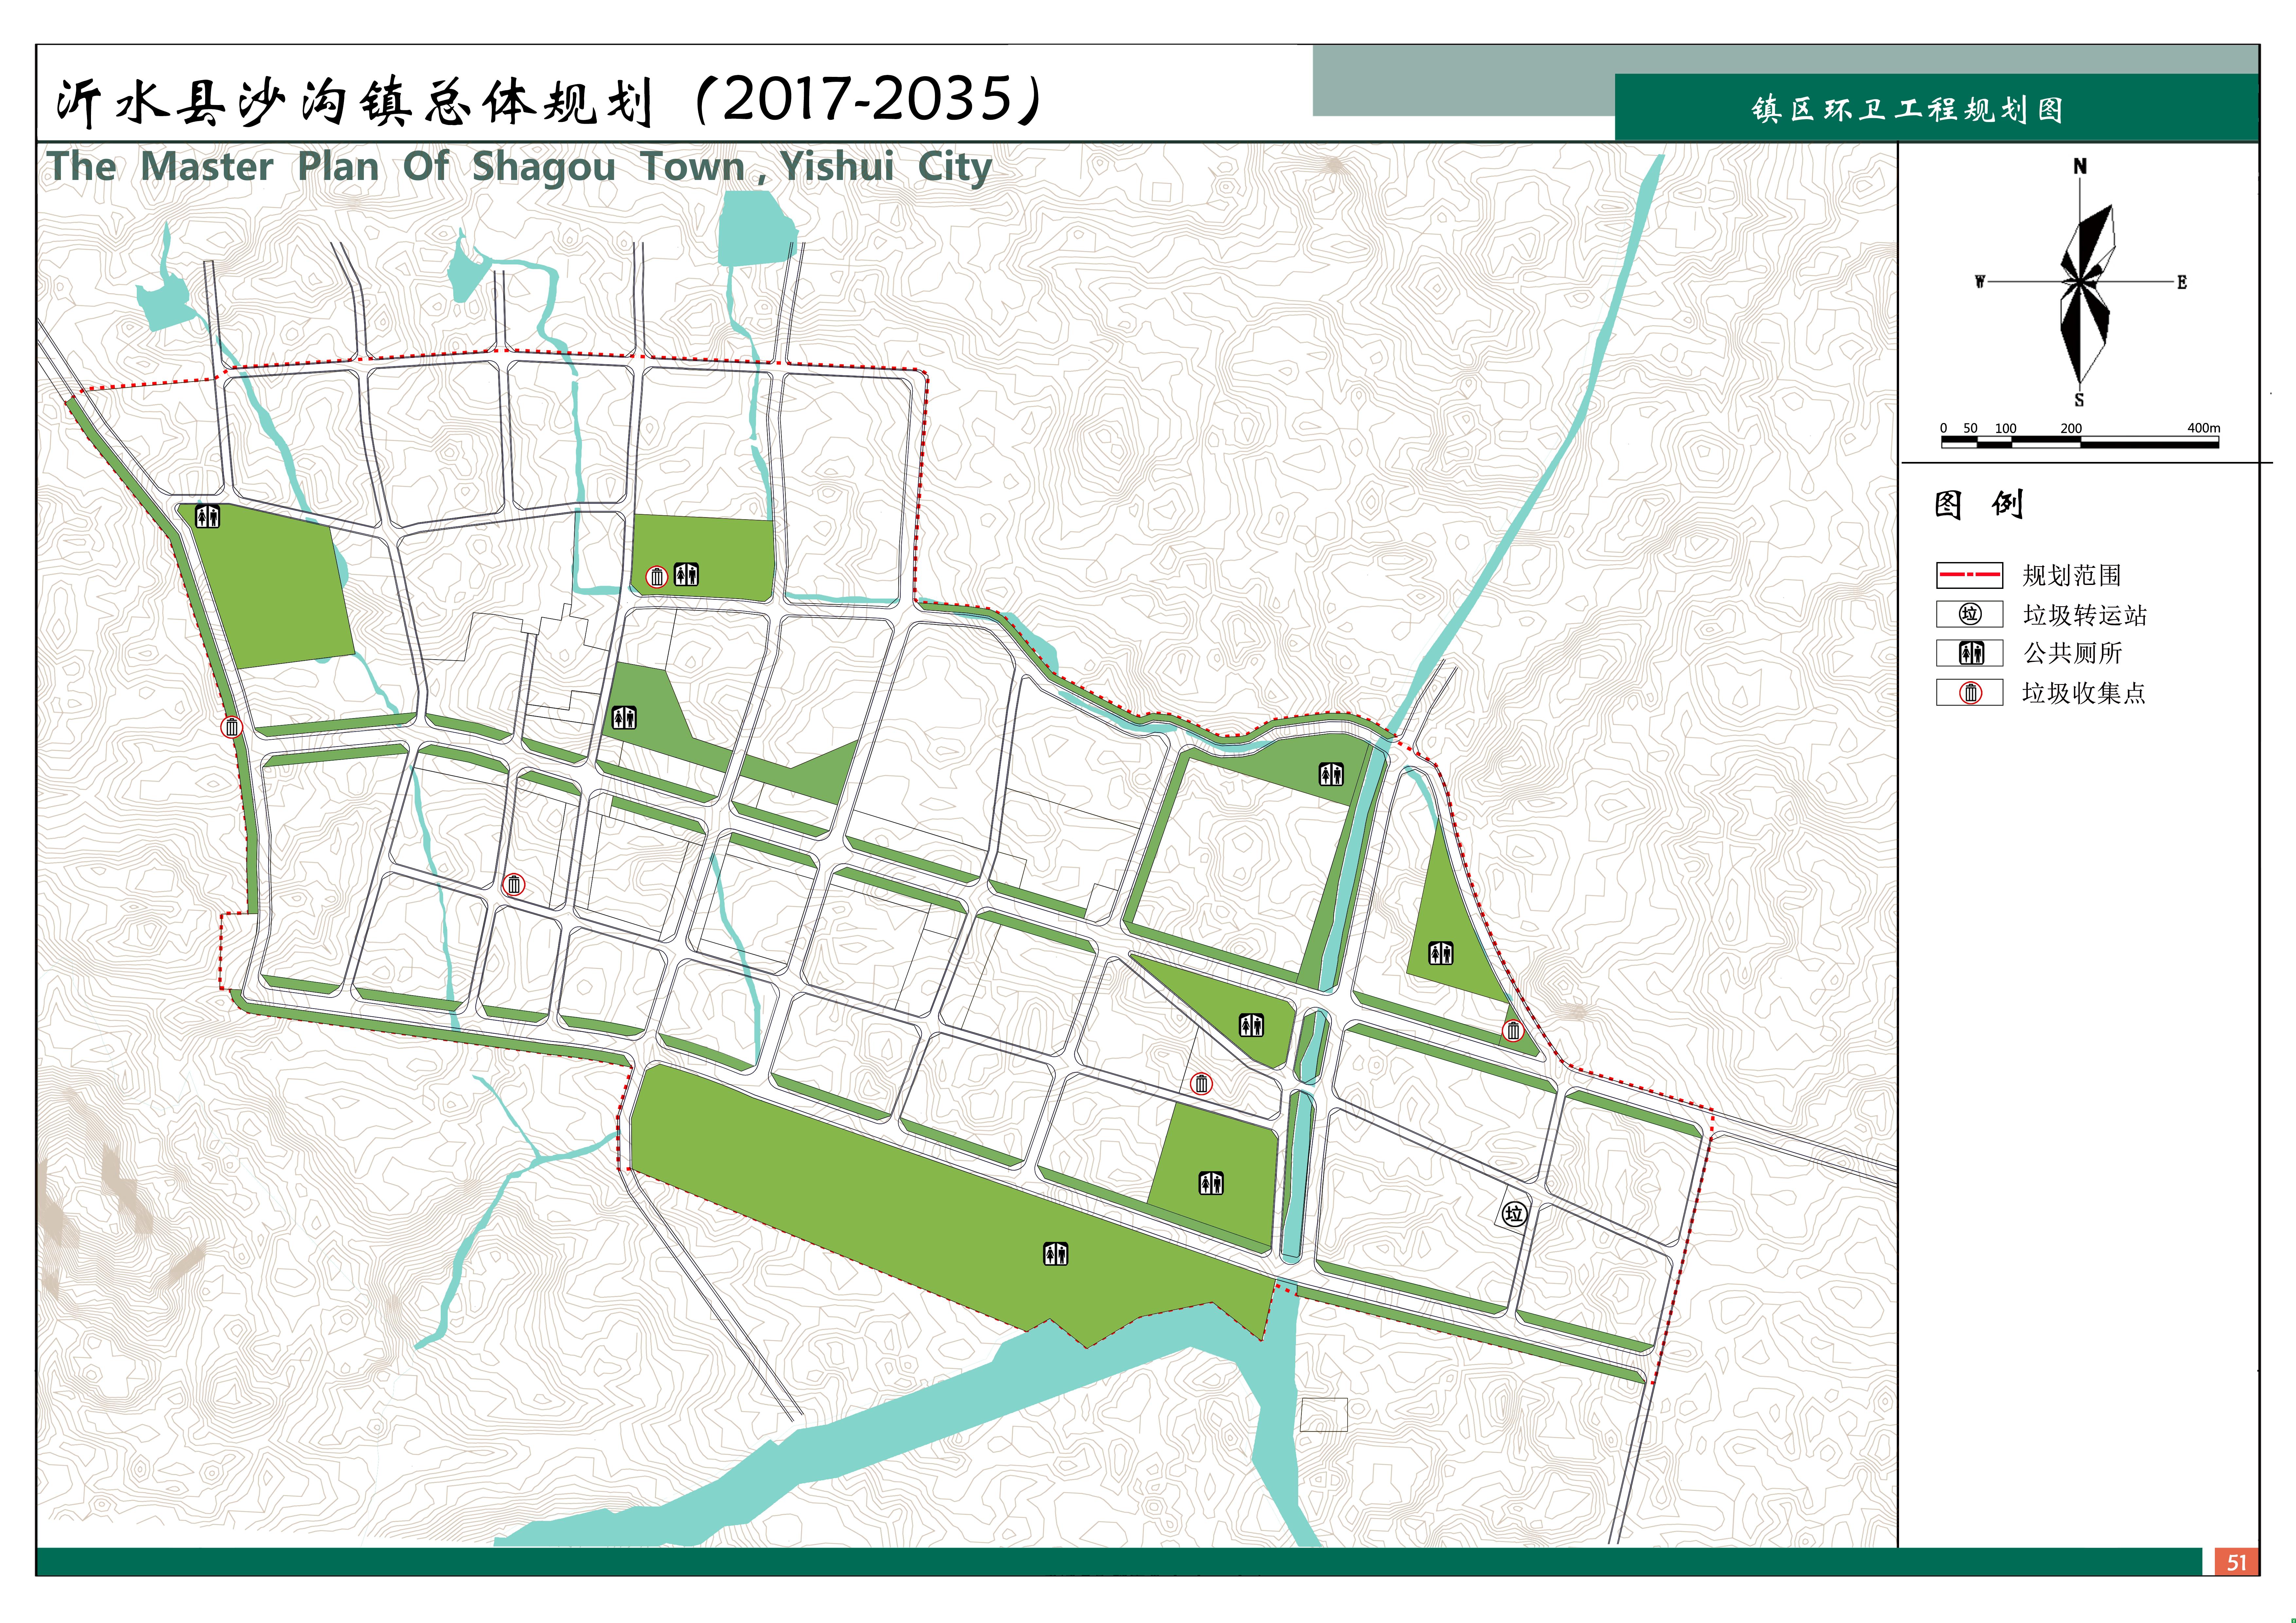Click the red dashed 规划范围 legend swatch
The width and height of the screenshot is (2296, 1623).
coord(1970,575)
